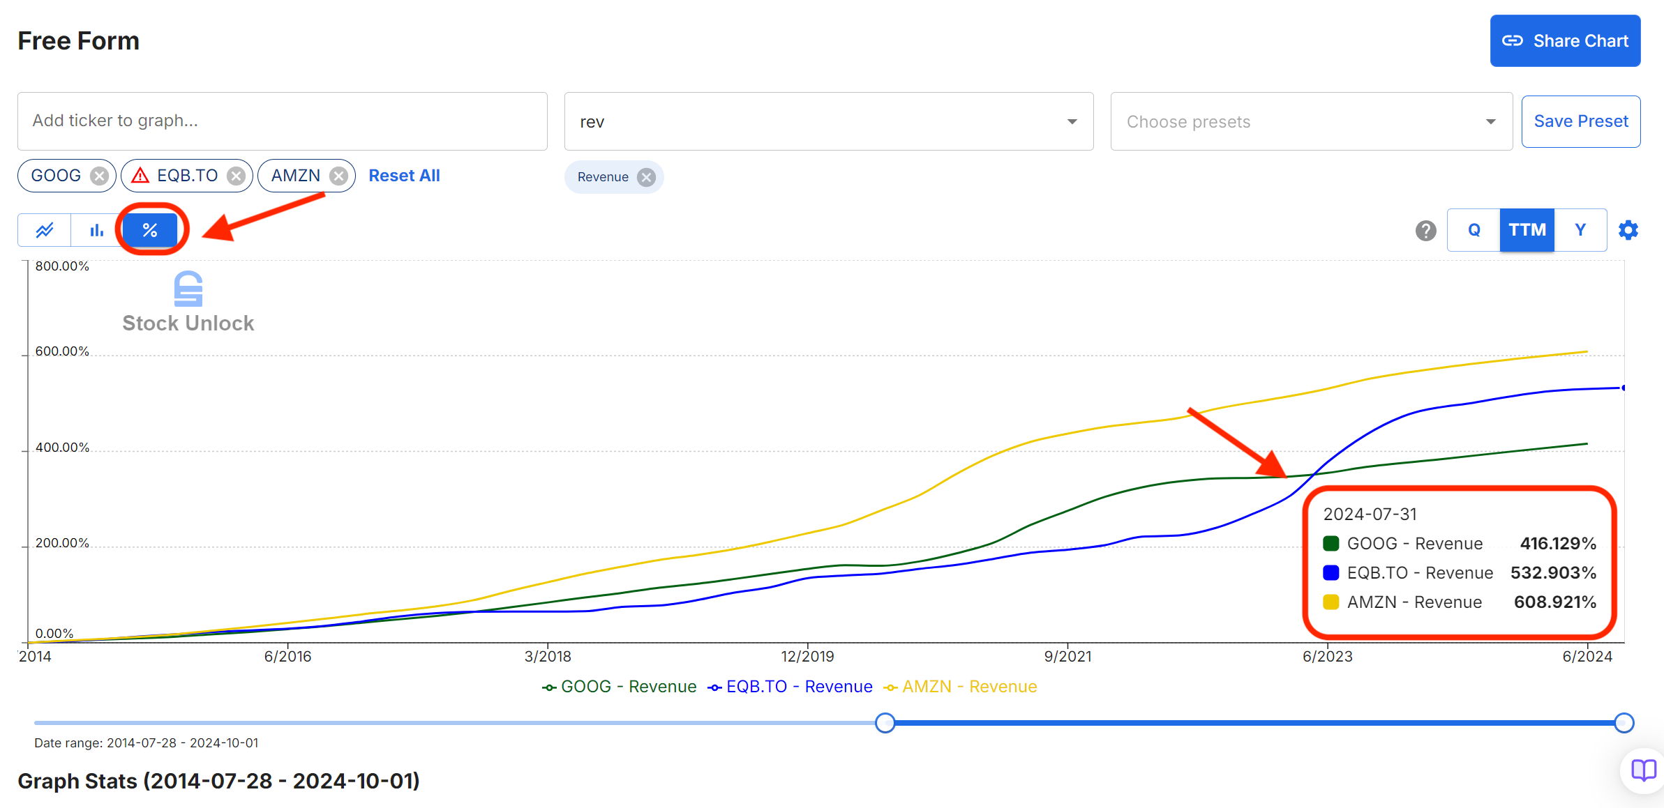The image size is (1664, 808).
Task: Click the EQB.TO warning triangle icon
Action: 140,175
